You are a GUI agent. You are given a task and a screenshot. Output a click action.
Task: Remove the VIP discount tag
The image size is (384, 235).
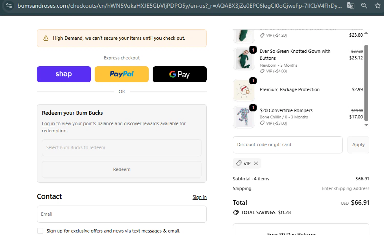pyautogui.click(x=256, y=163)
